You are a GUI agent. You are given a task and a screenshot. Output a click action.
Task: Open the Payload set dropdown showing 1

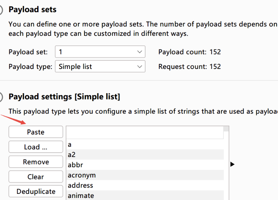coord(100,52)
